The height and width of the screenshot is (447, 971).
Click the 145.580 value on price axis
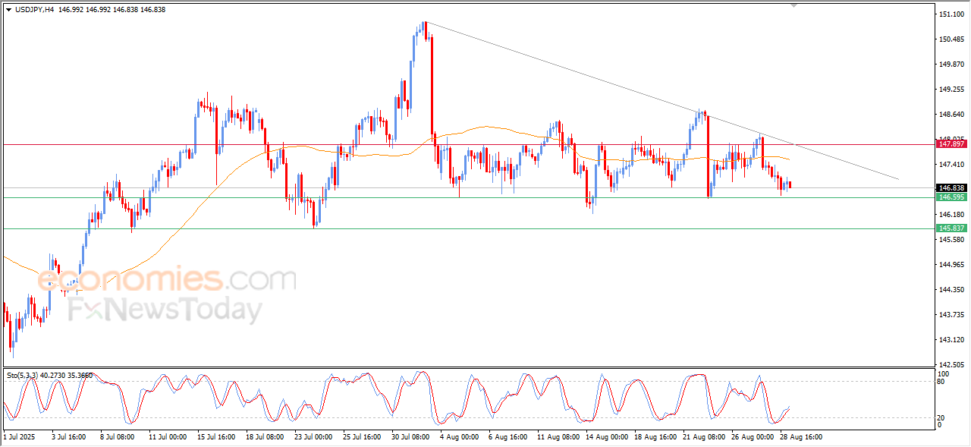tap(951, 240)
